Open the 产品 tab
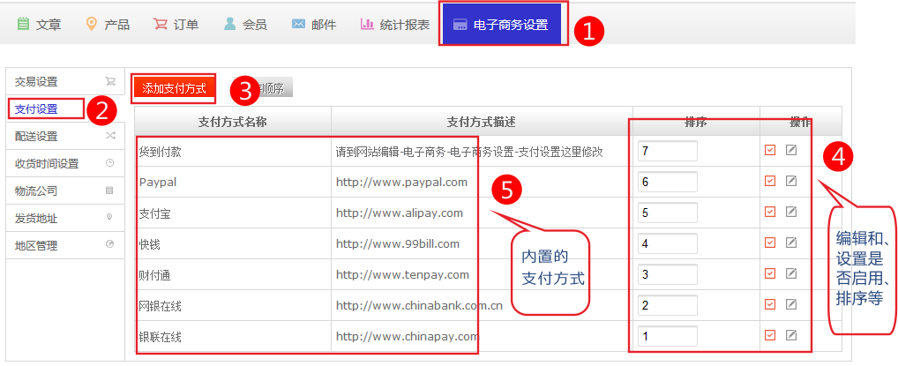This screenshot has width=898, height=366. (x=107, y=25)
